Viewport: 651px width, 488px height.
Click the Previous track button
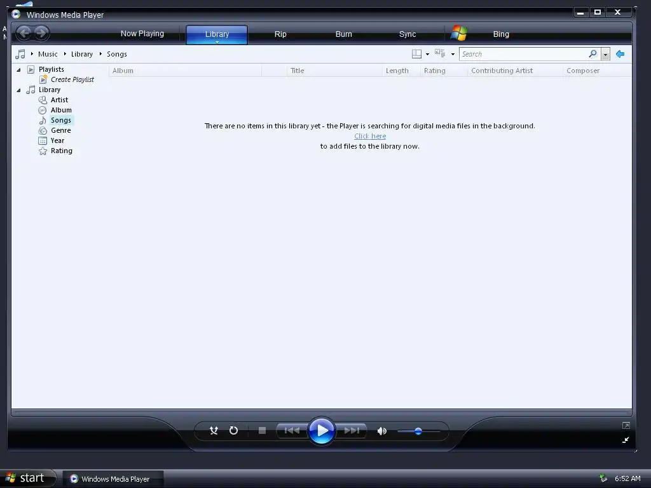click(292, 431)
